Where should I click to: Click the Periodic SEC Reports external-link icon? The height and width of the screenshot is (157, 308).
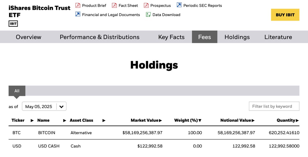179,5
